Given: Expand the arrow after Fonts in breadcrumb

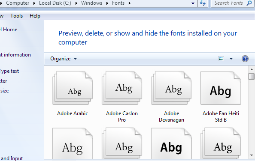Looking at the screenshot, I should (130, 3).
